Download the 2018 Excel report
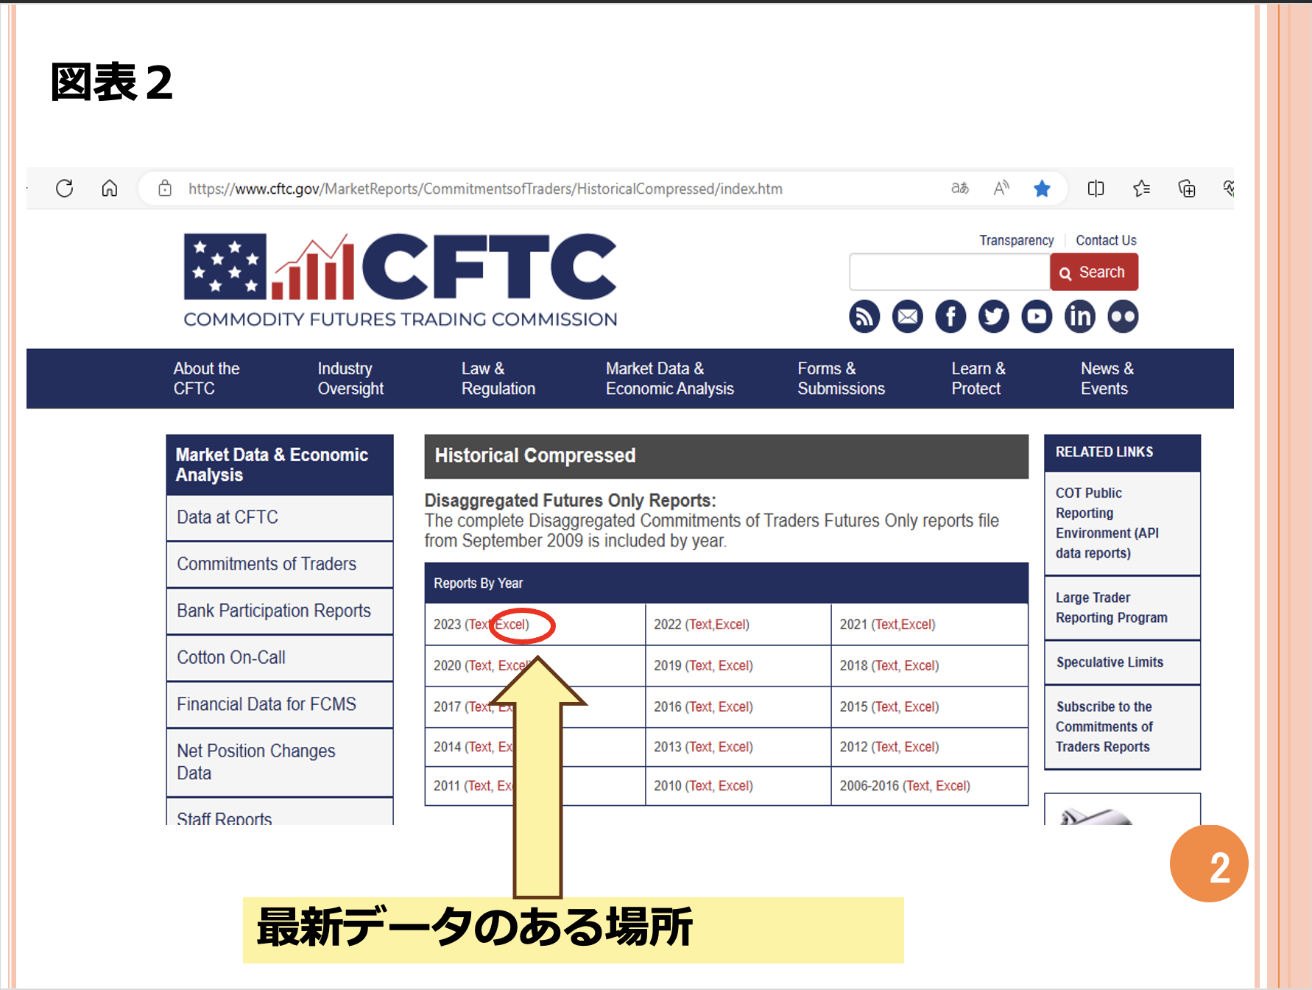This screenshot has height=990, width=1312. click(x=920, y=666)
